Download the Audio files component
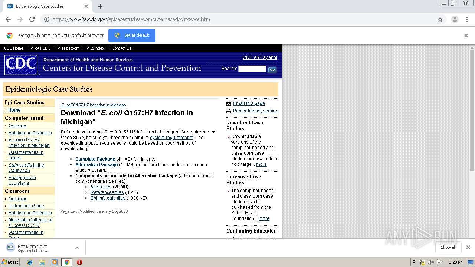 coord(101,187)
